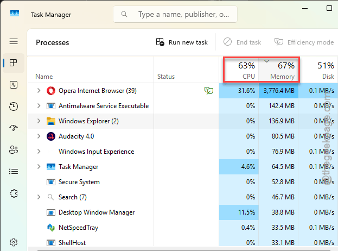The height and width of the screenshot is (251, 338).
Task: Minimize the Task Manager window
Action: click(x=305, y=8)
